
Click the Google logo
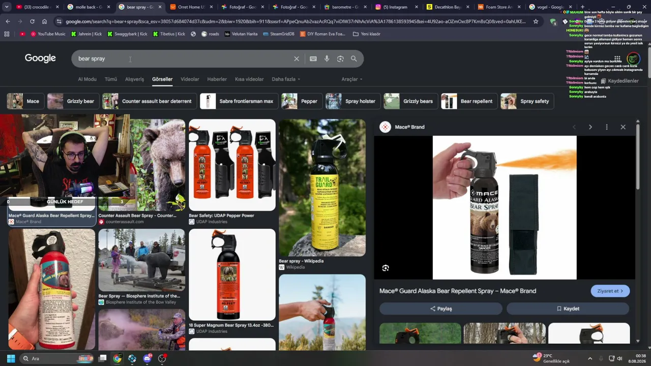click(40, 58)
